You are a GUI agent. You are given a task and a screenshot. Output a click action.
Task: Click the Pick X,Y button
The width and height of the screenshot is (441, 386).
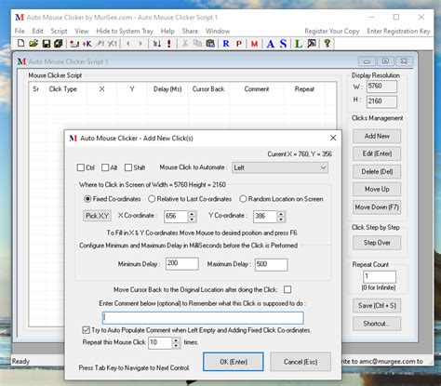tap(97, 216)
